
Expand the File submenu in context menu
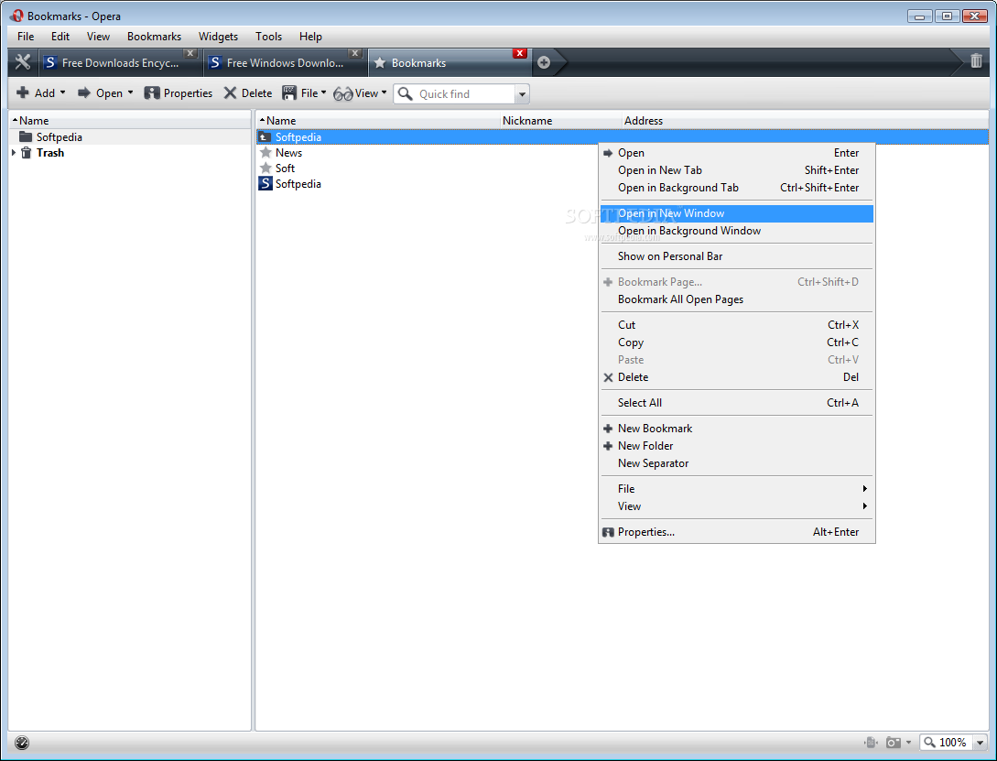737,489
